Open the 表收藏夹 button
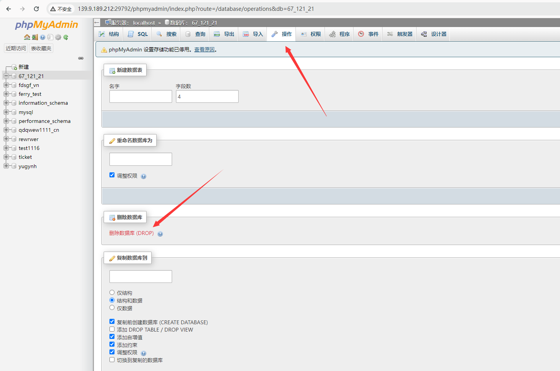The image size is (560, 371). 41,48
